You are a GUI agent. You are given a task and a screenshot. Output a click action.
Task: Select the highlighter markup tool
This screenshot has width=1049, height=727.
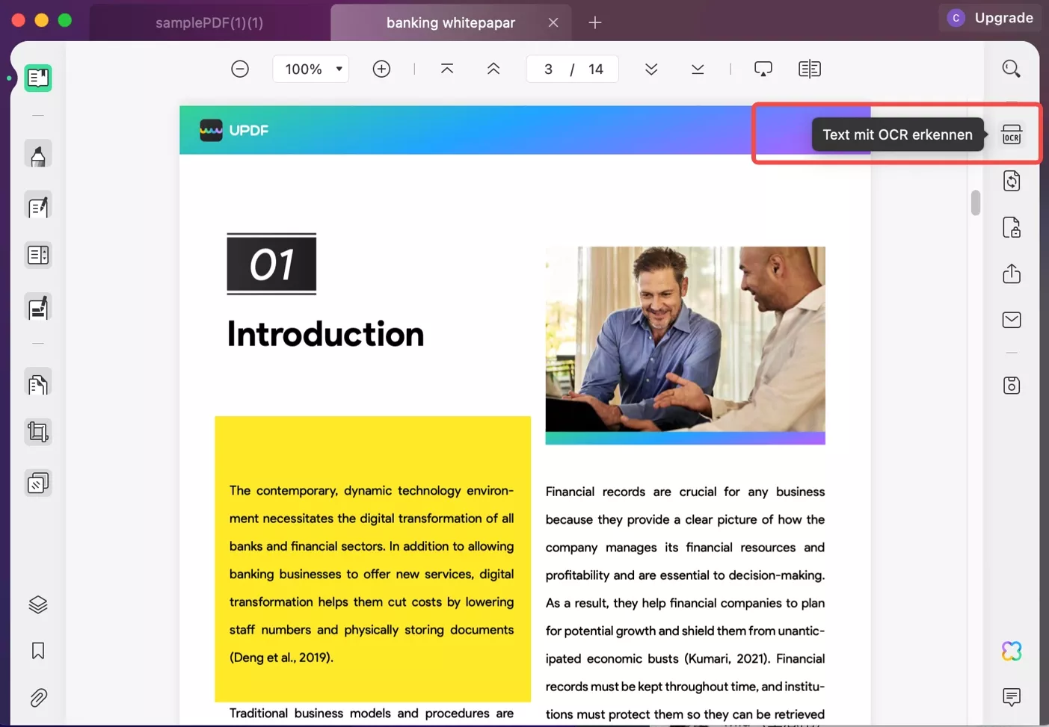click(37, 154)
